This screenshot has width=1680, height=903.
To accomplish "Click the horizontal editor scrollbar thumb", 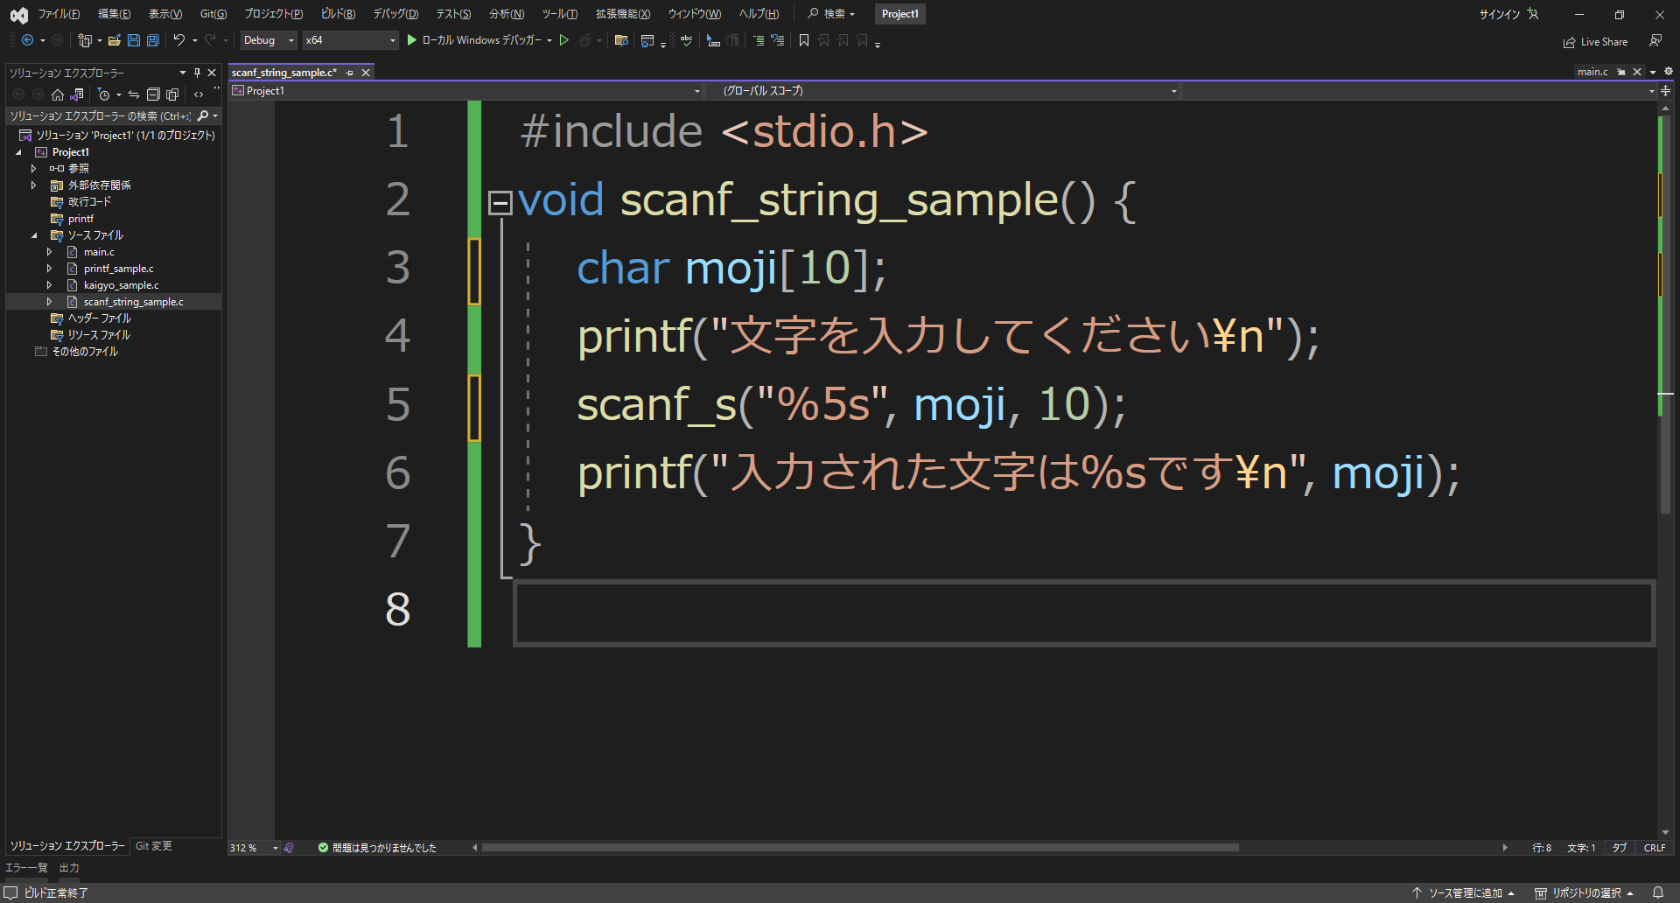I will 859,848.
